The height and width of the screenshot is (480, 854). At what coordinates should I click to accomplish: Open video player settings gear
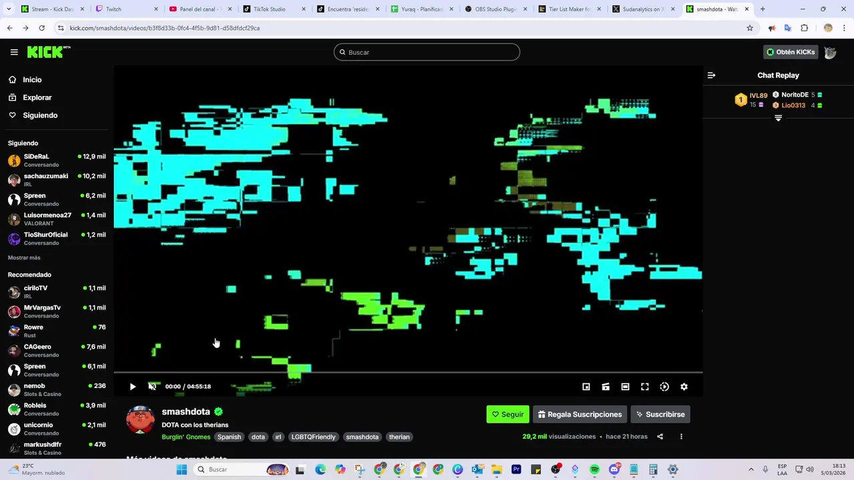684,387
